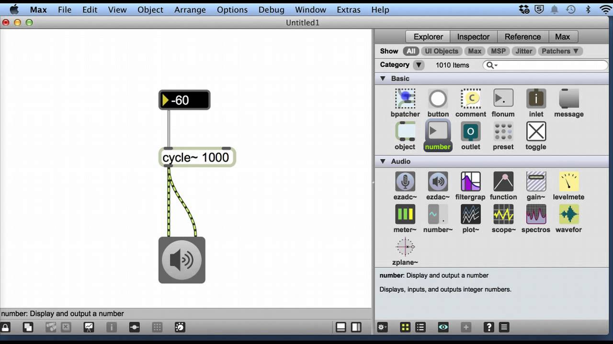
Task: Switch to the Inspector tab
Action: (473, 37)
